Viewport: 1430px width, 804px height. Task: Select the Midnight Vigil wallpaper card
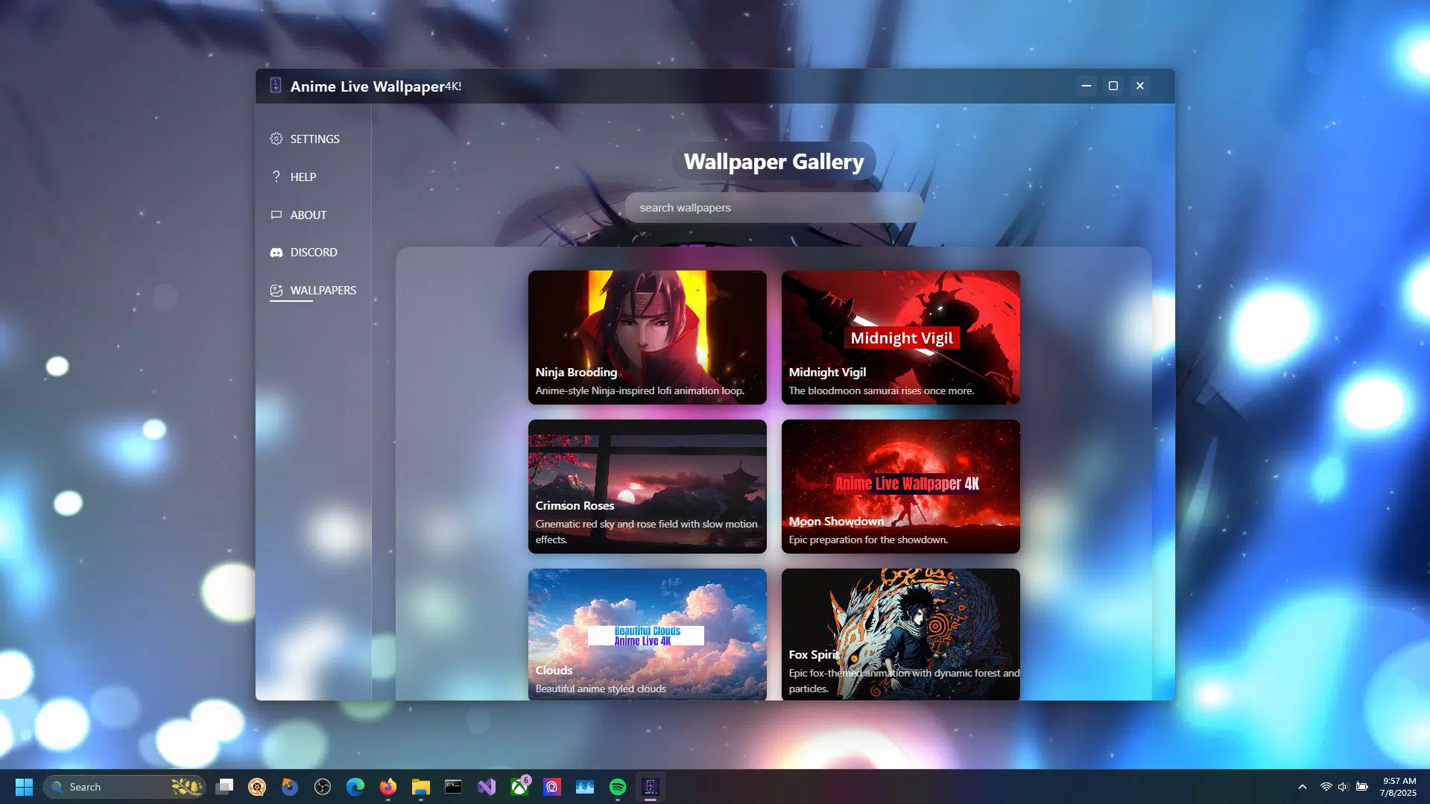(900, 338)
